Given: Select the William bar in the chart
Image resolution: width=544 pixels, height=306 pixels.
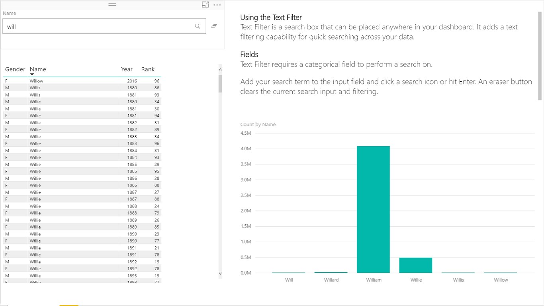Looking at the screenshot, I should tap(373, 209).
